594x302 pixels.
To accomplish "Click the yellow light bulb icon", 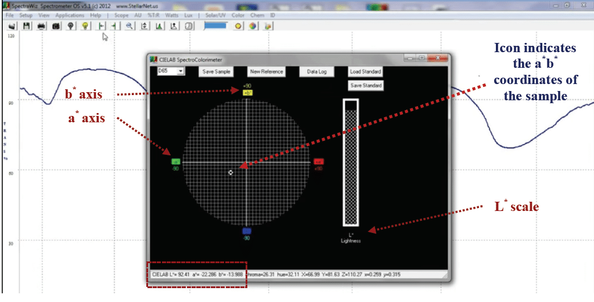I will pyautogui.click(x=85, y=26).
